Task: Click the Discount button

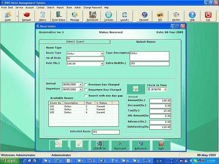Action: [x=120, y=145]
